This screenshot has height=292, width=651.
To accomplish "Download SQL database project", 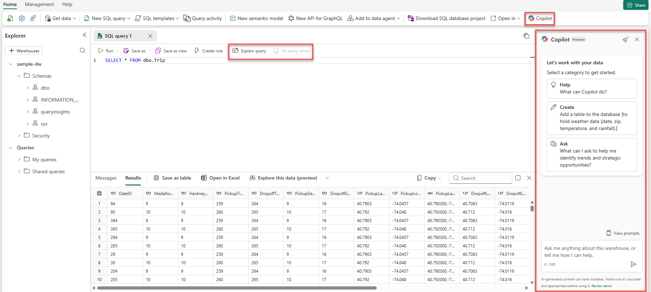I will pos(446,18).
